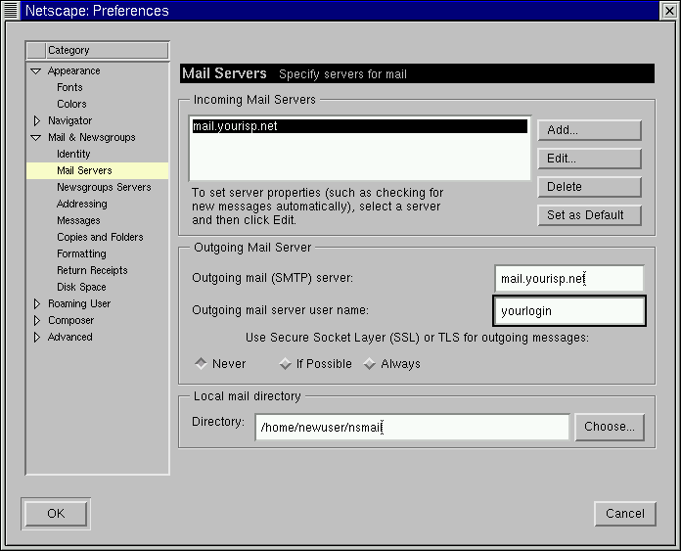
Task: Select the Always SSL radio option
Action: click(370, 363)
